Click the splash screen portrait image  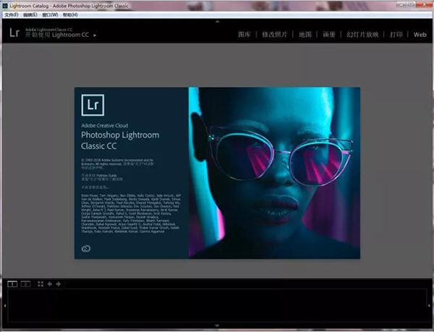274,173
